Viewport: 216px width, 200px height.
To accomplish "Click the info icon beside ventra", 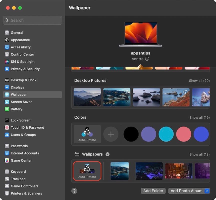I will tap(147, 59).
